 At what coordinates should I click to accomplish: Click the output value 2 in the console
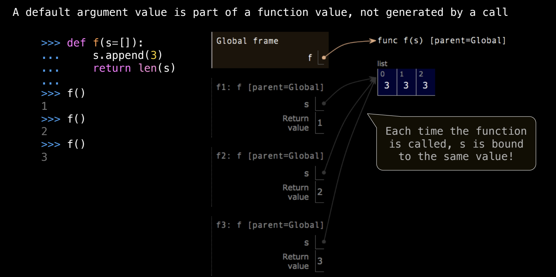(x=45, y=132)
